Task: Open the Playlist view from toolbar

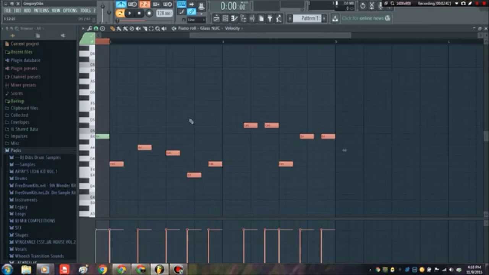Action: [217, 18]
